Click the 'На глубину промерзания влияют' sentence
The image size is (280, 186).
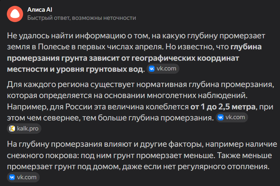point(65,144)
